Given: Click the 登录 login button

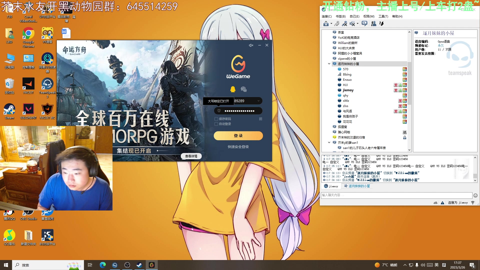Looking at the screenshot, I should click(238, 136).
